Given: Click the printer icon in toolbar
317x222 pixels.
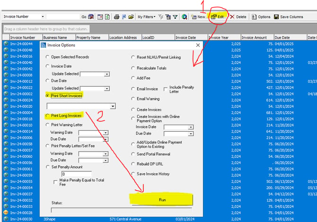Looking at the screenshot, I should click(116, 17).
